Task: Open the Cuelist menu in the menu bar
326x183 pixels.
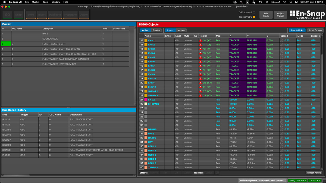Action: [36, 2]
